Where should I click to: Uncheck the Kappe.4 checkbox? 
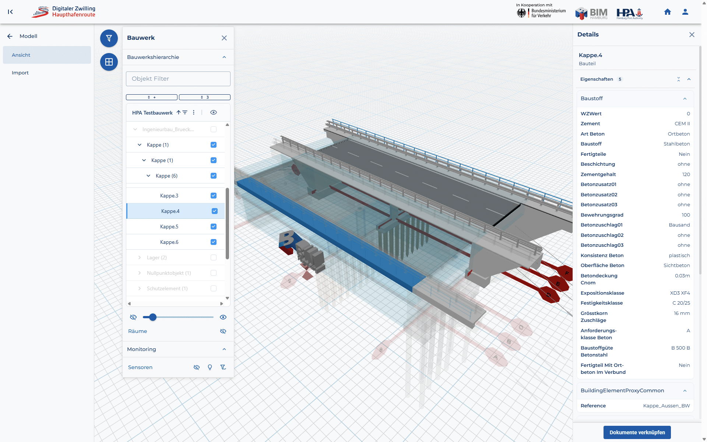[215, 211]
